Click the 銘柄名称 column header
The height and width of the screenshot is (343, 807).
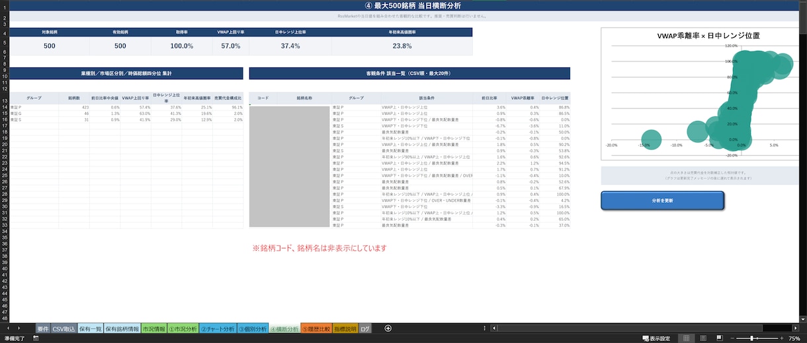pyautogui.click(x=304, y=98)
